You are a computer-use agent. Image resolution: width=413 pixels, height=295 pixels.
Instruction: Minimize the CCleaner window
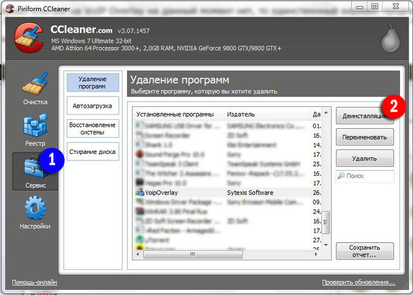pos(359,6)
